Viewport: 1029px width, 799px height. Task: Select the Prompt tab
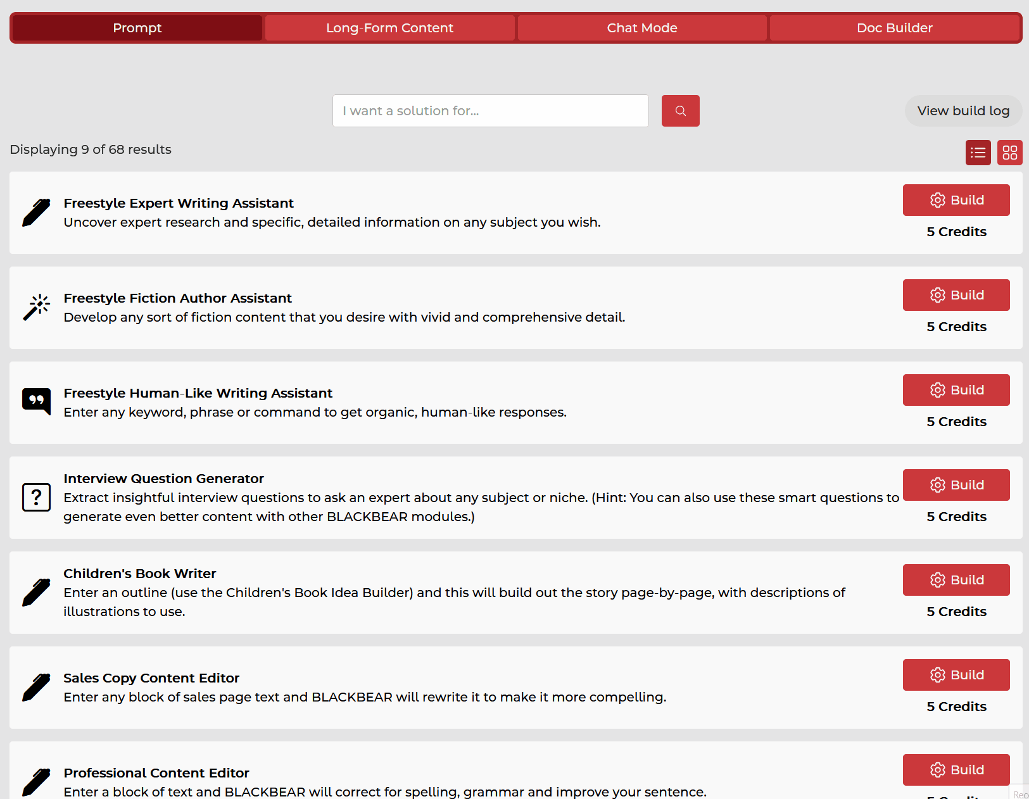[137, 28]
